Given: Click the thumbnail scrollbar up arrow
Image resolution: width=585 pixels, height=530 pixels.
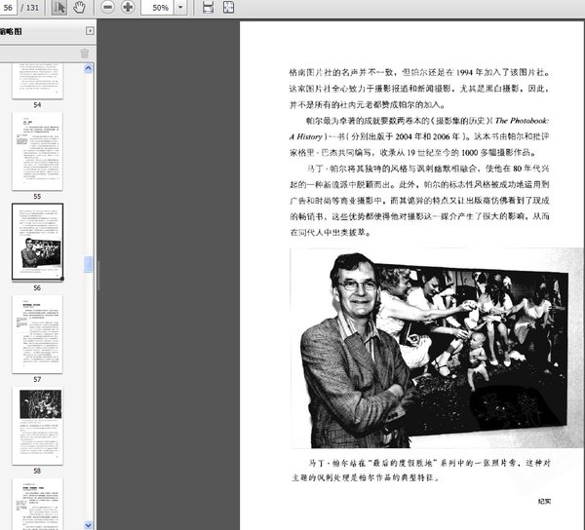Looking at the screenshot, I should pos(88,68).
